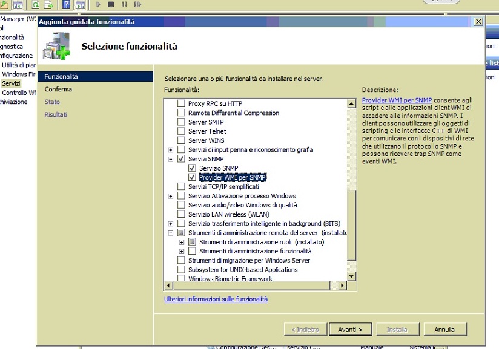Click the < Indietro button
The width and height of the screenshot is (499, 349).
pos(305,330)
